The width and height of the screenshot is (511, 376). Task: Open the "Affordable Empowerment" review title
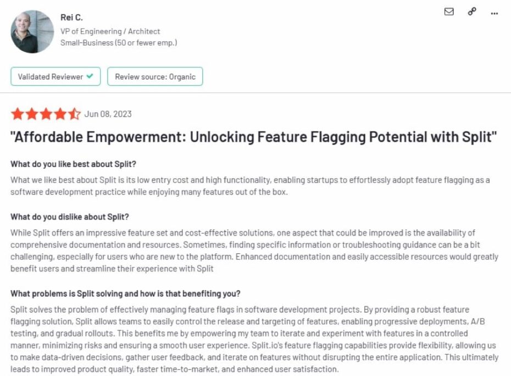pos(254,137)
